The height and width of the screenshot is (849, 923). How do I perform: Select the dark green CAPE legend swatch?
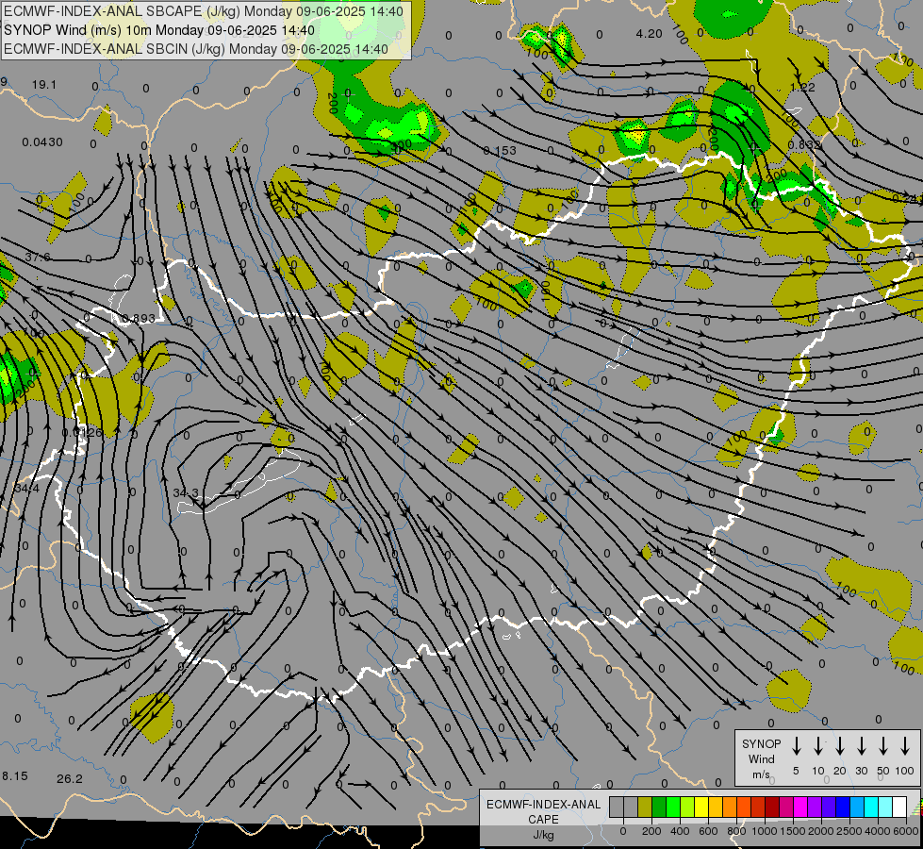659,807
